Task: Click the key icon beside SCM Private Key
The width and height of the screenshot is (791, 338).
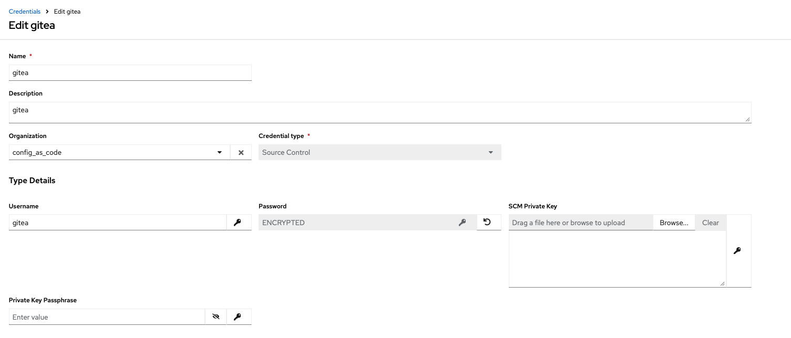Action: 737,251
